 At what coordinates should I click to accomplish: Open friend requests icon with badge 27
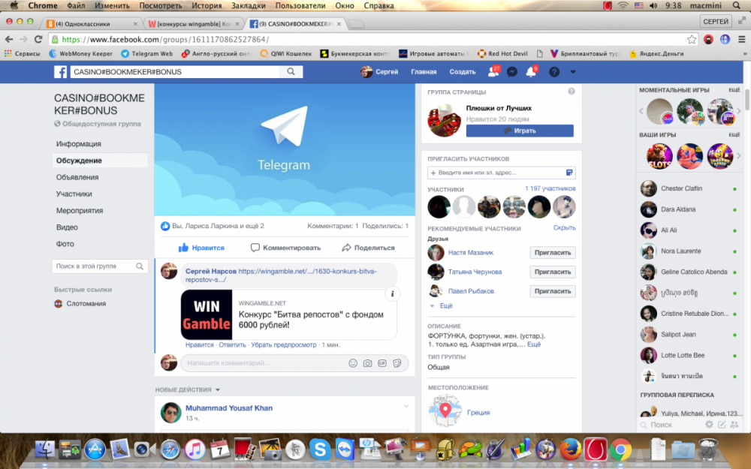pos(493,72)
